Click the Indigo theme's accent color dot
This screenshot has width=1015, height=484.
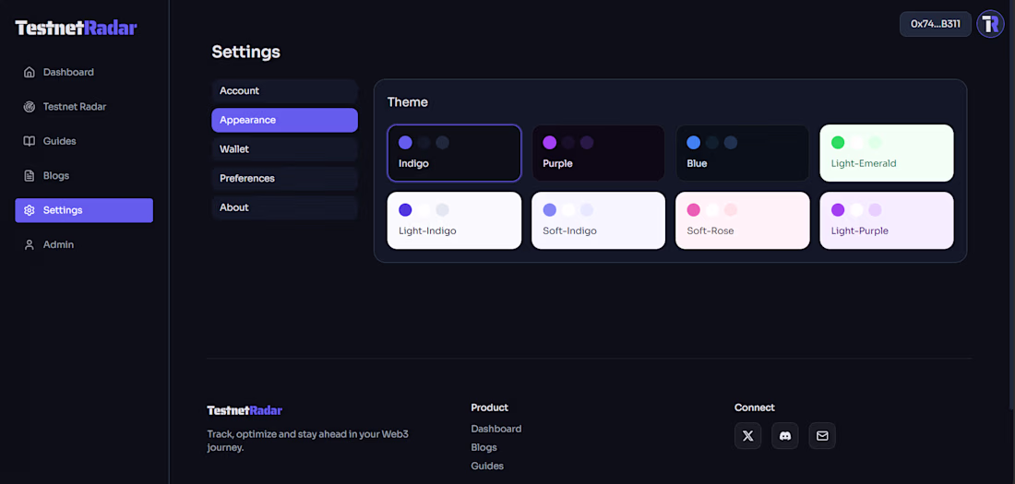tap(405, 142)
